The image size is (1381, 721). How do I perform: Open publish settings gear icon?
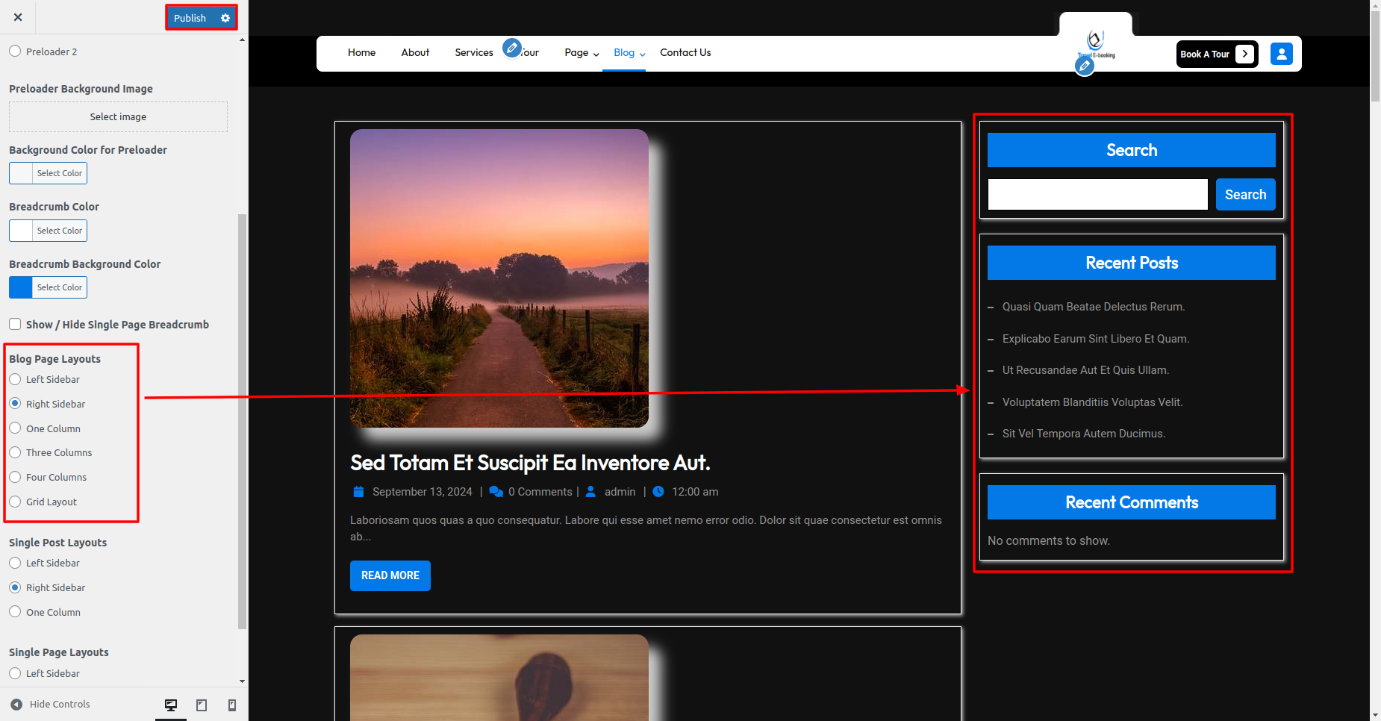click(x=225, y=18)
